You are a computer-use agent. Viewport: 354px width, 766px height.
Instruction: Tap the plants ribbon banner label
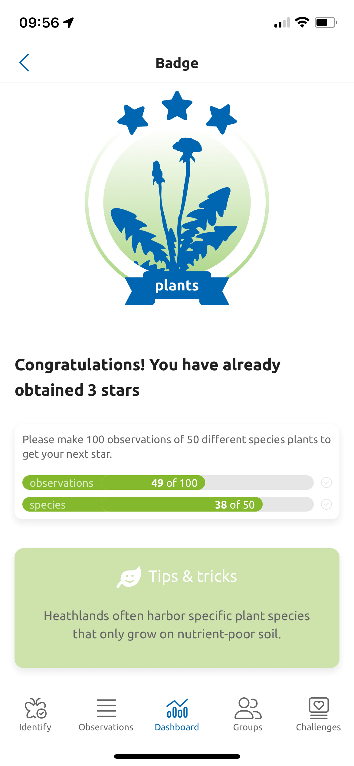point(177,286)
